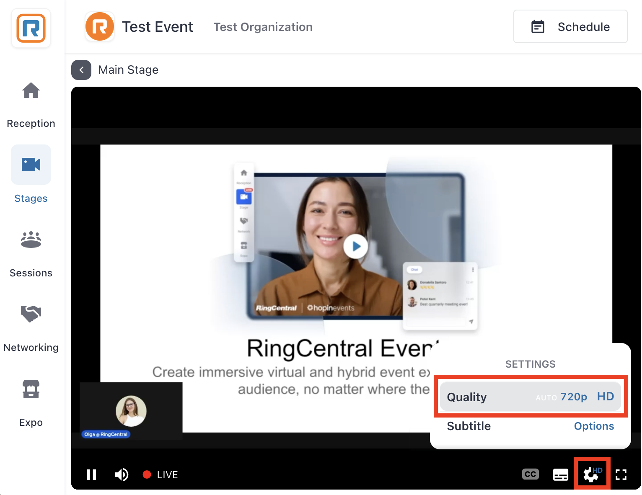The image size is (642, 495).
Task: Toggle the subtitles panel icon
Action: (561, 474)
